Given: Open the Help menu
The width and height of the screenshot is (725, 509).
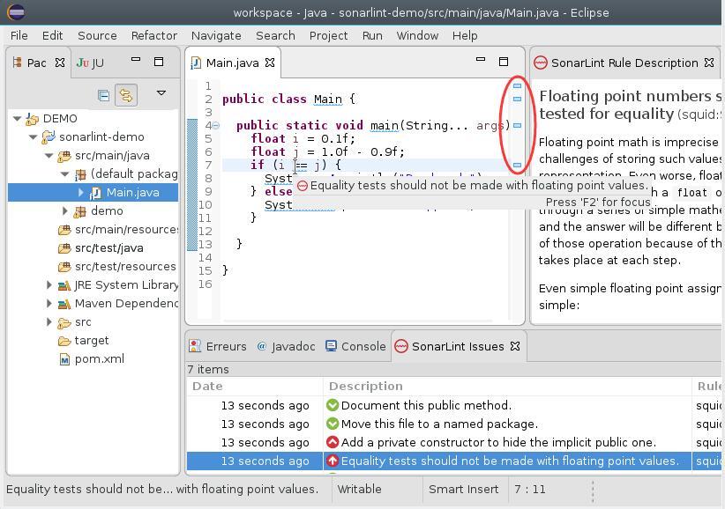Looking at the screenshot, I should click(x=465, y=35).
